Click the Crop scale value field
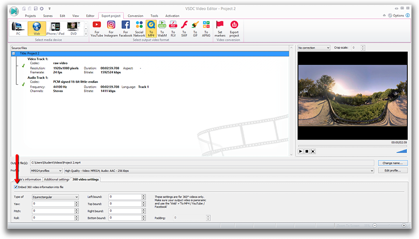 click(x=356, y=48)
